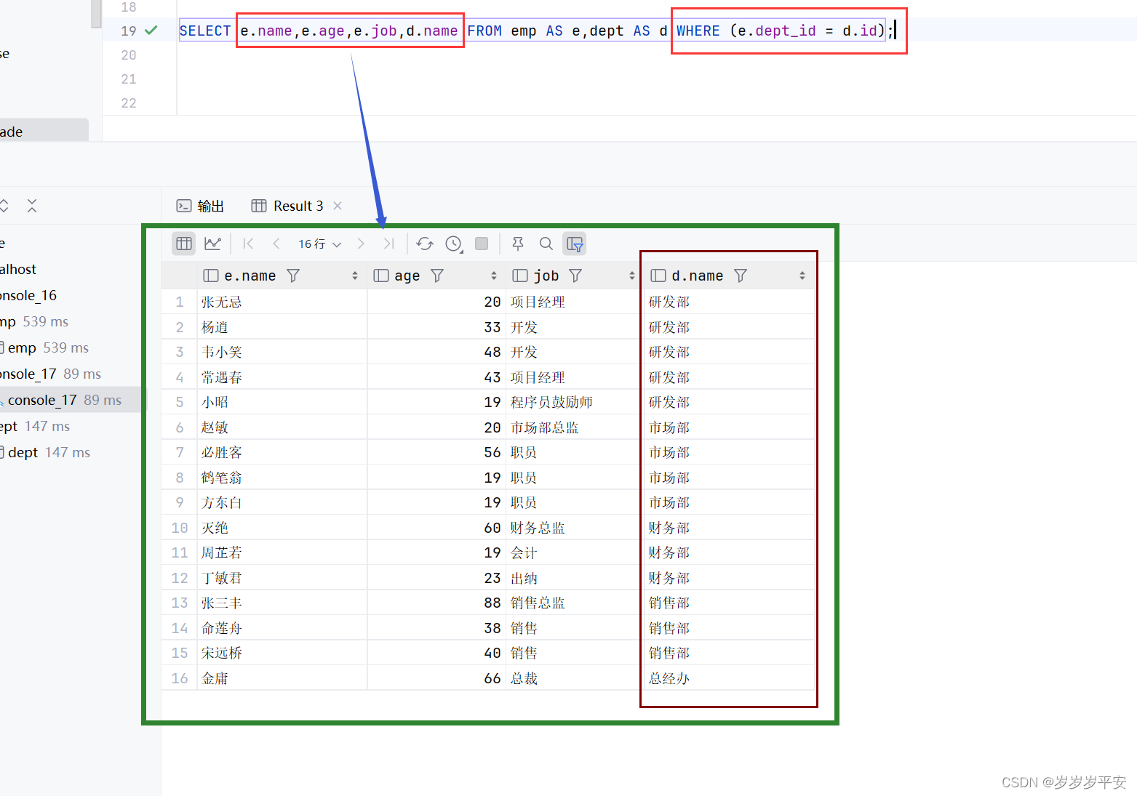Image resolution: width=1137 pixels, height=796 pixels.
Task: Switch to the 输出 tab
Action: [x=200, y=206]
